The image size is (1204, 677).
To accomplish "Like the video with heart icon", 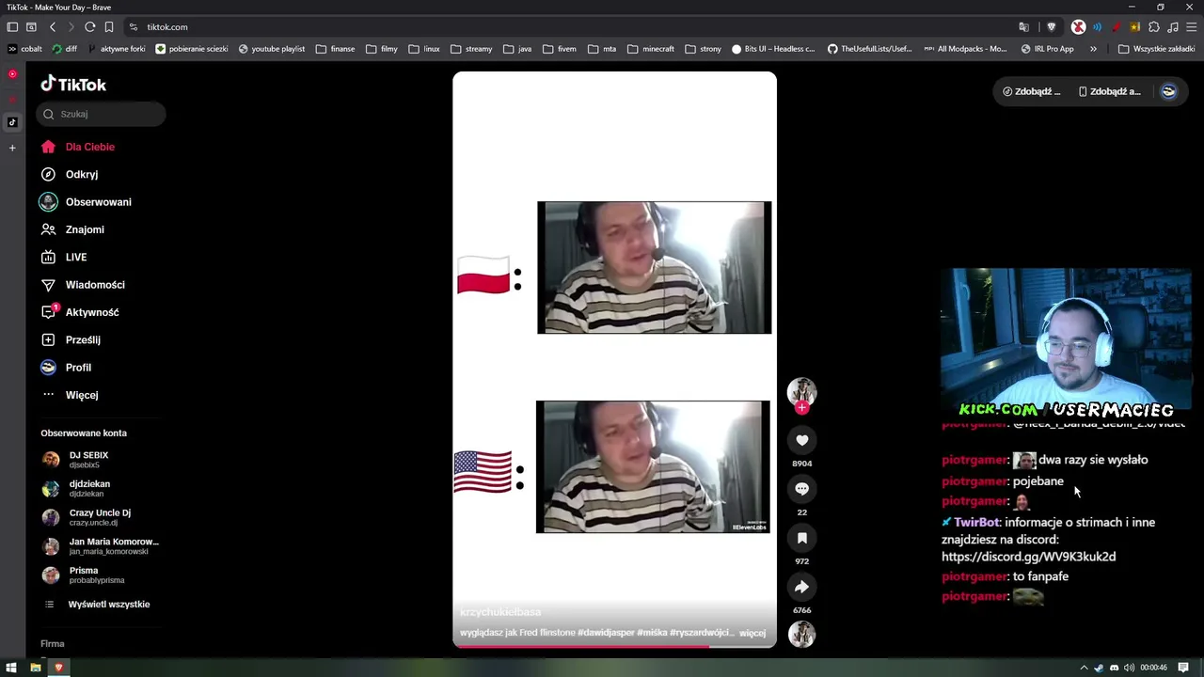I will click(801, 440).
